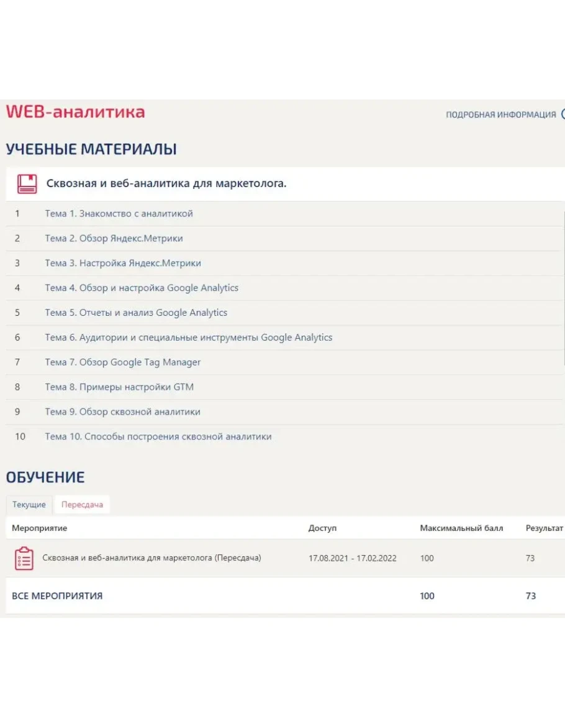The image size is (565, 718).
Task: Open Тема 1. Знакомство с аналитикой
Action: (x=119, y=214)
